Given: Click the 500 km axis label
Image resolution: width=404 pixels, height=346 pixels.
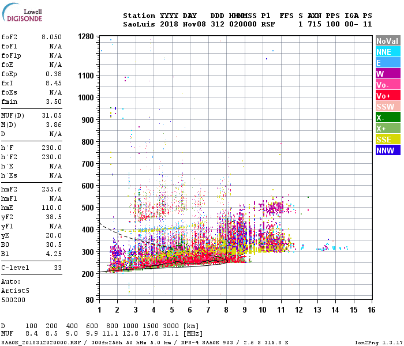Looking at the screenshot, I should (88, 208).
